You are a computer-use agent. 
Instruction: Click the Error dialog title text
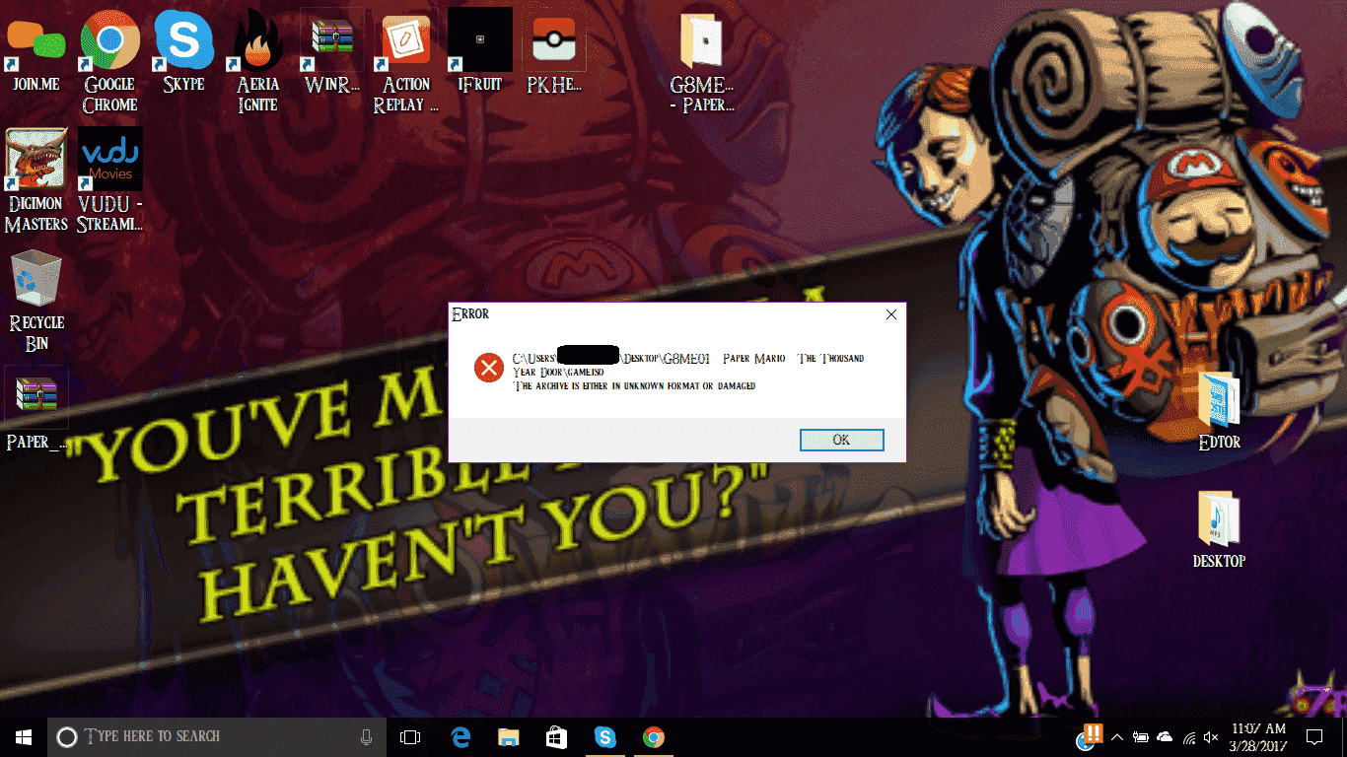pyautogui.click(x=470, y=314)
